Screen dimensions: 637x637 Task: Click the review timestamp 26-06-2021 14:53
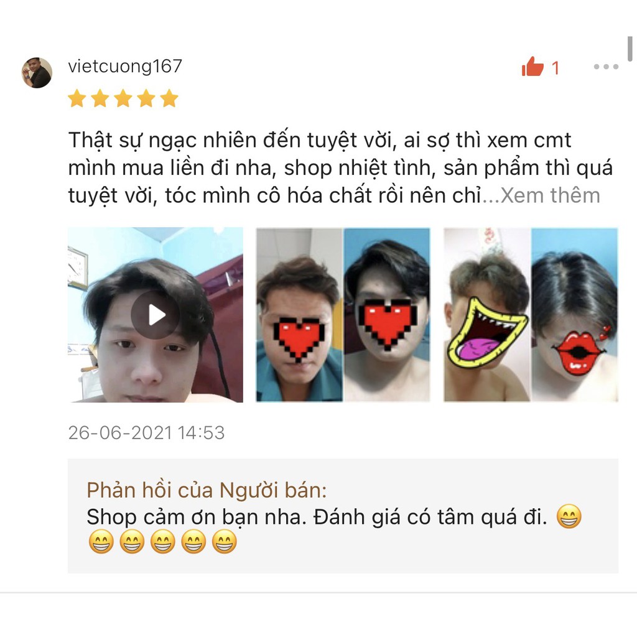146,433
